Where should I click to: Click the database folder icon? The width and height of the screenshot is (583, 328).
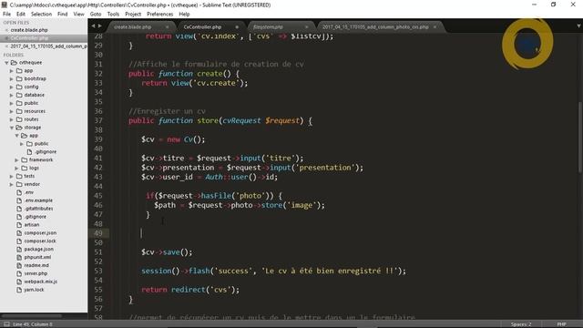coord(19,95)
